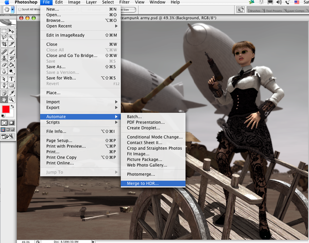Select the Healing Brush tool
Image resolution: width=309 pixels, height=243 pixels.
(x=4, y=51)
